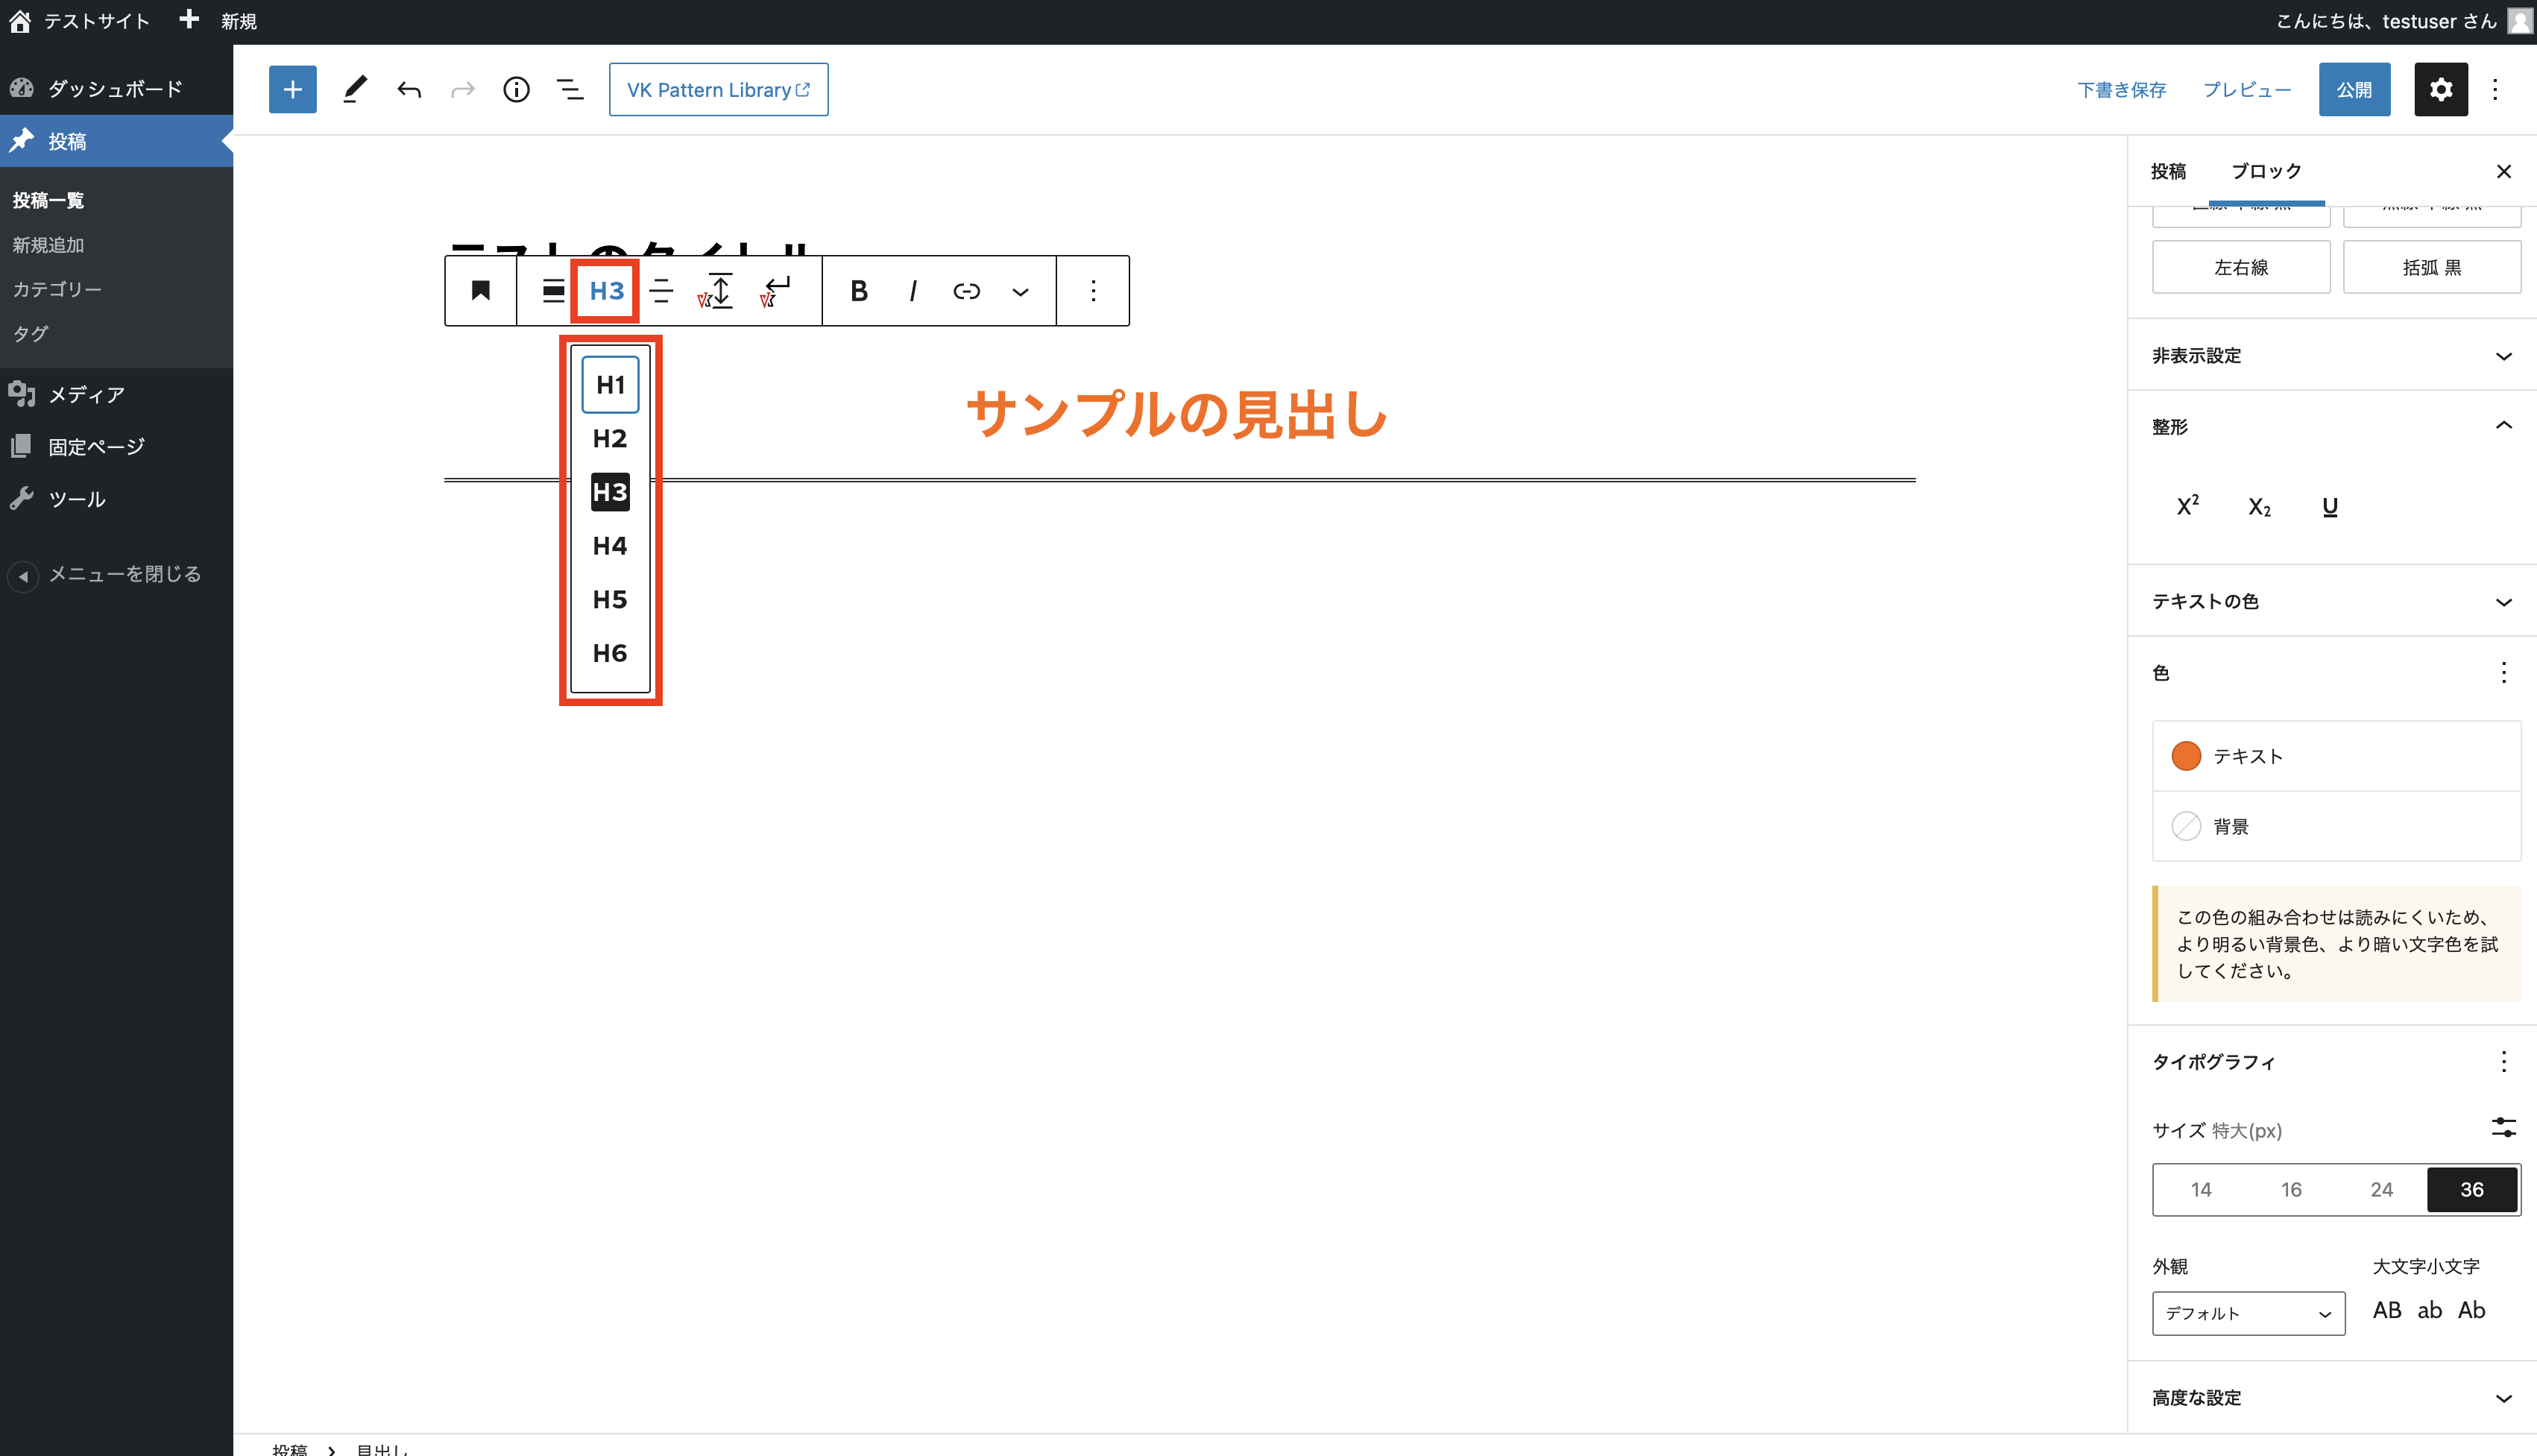The width and height of the screenshot is (2537, 1456).
Task: Toggle superscript X² formatting
Action: click(x=2188, y=506)
